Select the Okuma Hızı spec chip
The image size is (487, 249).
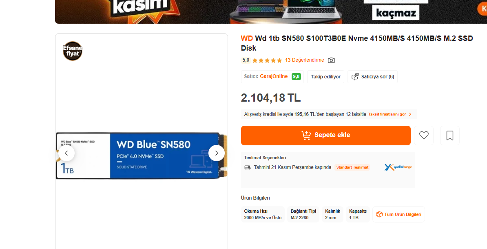coord(263,214)
